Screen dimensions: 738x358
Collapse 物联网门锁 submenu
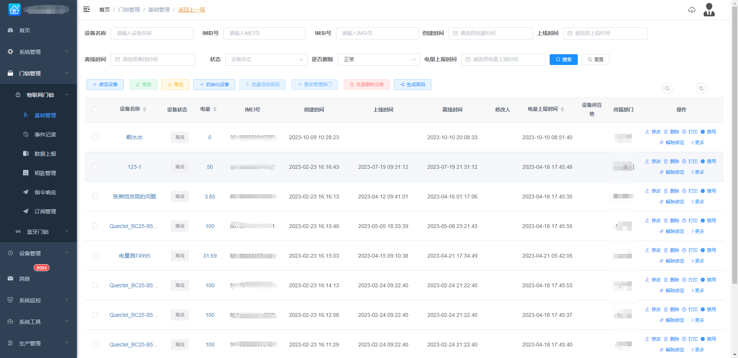coord(38,95)
